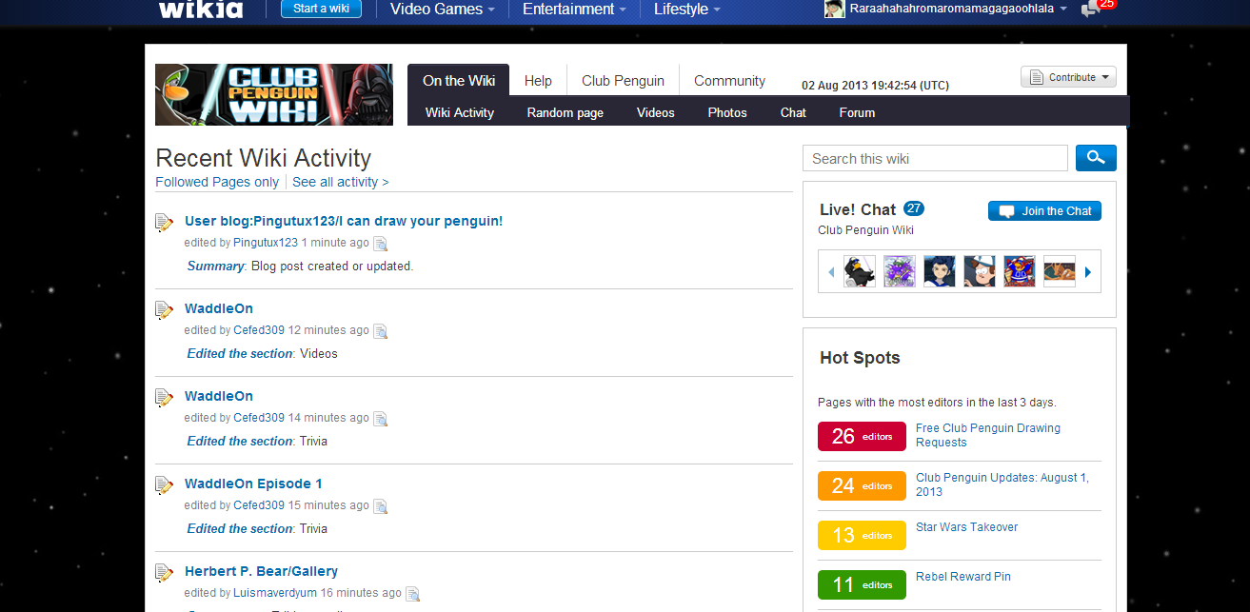The image size is (1250, 612).
Task: Open the blue-haired anime character chat avatar
Action: [940, 271]
